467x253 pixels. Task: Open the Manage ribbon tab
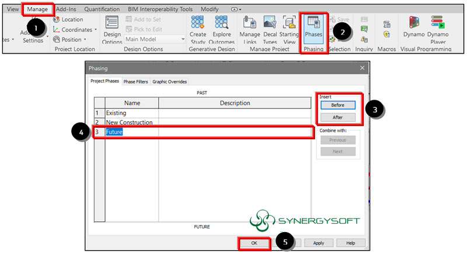37,9
